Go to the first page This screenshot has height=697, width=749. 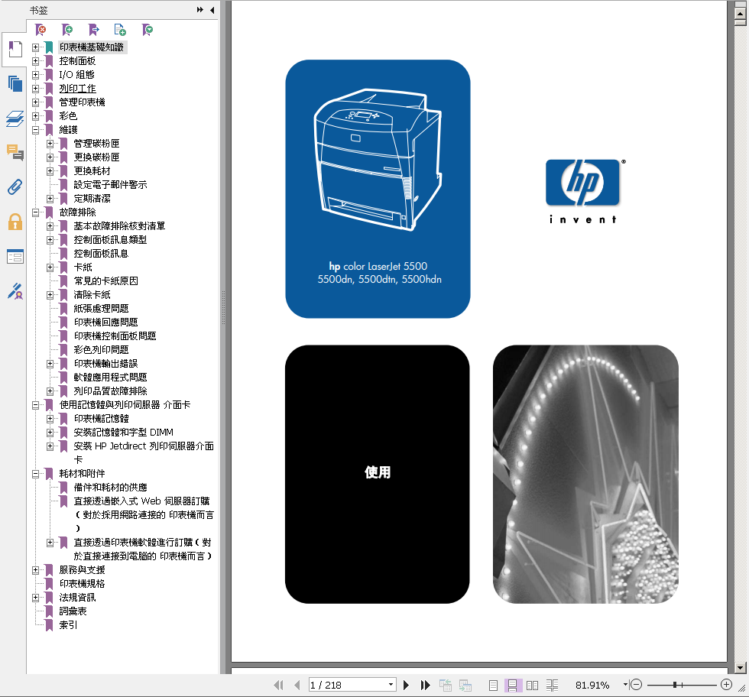(278, 685)
